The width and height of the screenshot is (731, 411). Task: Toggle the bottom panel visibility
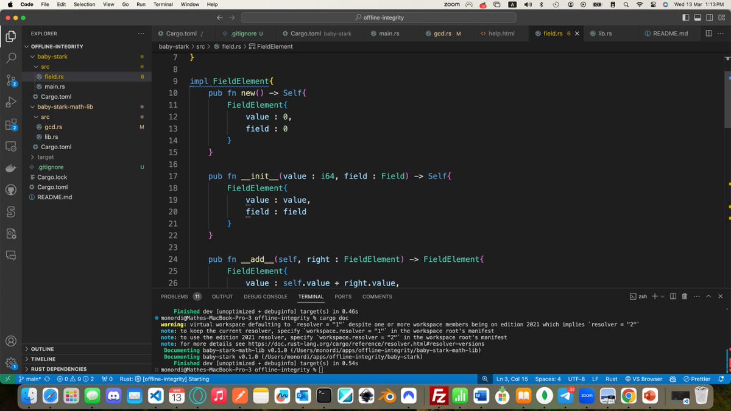[x=698, y=18]
